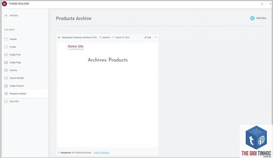
Task: Click Edit on template #118
Action: tap(148, 37)
